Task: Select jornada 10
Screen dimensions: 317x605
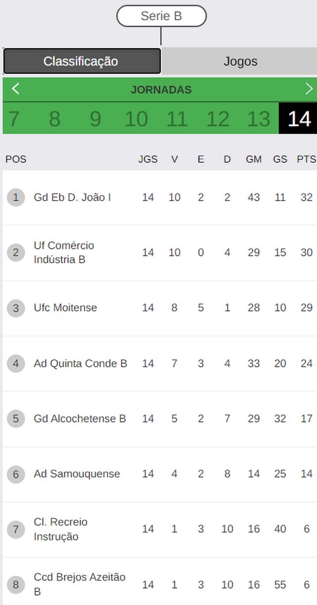Action: point(136,119)
